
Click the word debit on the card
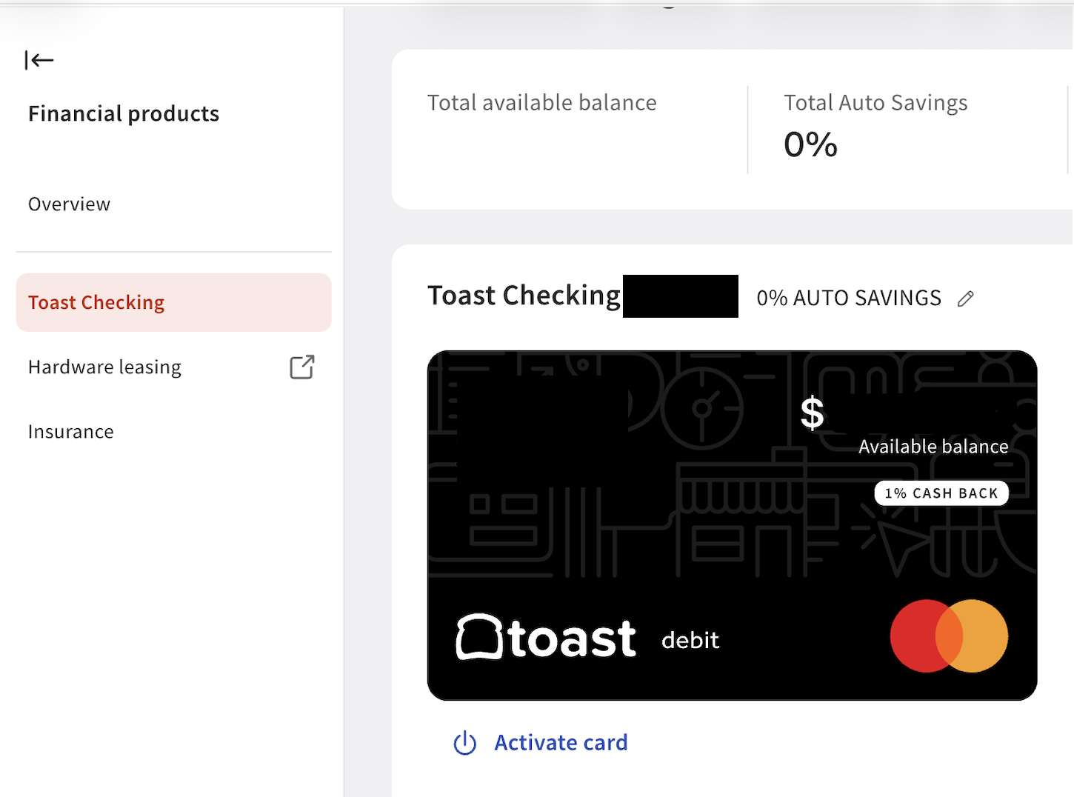(690, 640)
